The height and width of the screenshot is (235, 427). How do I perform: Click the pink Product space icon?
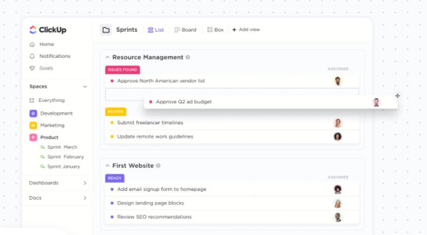(x=33, y=137)
